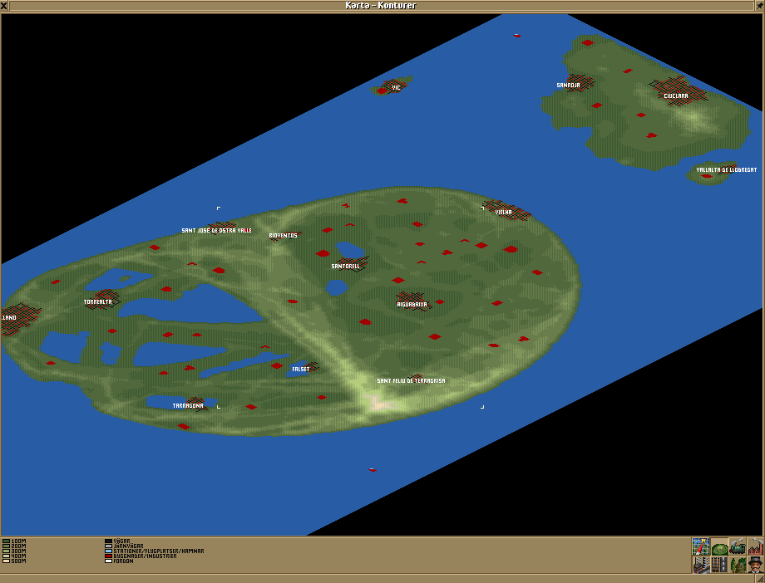The image size is (765, 583).
Task: Show land owners view (man in top hat)
Action: [x=755, y=565]
